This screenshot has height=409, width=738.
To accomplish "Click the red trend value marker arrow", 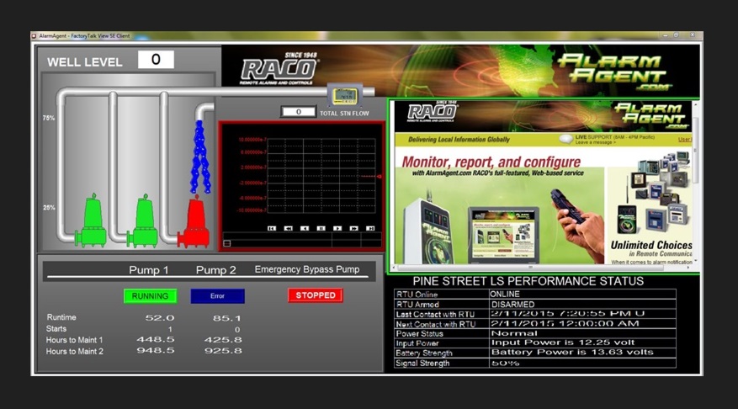I will click(x=379, y=177).
